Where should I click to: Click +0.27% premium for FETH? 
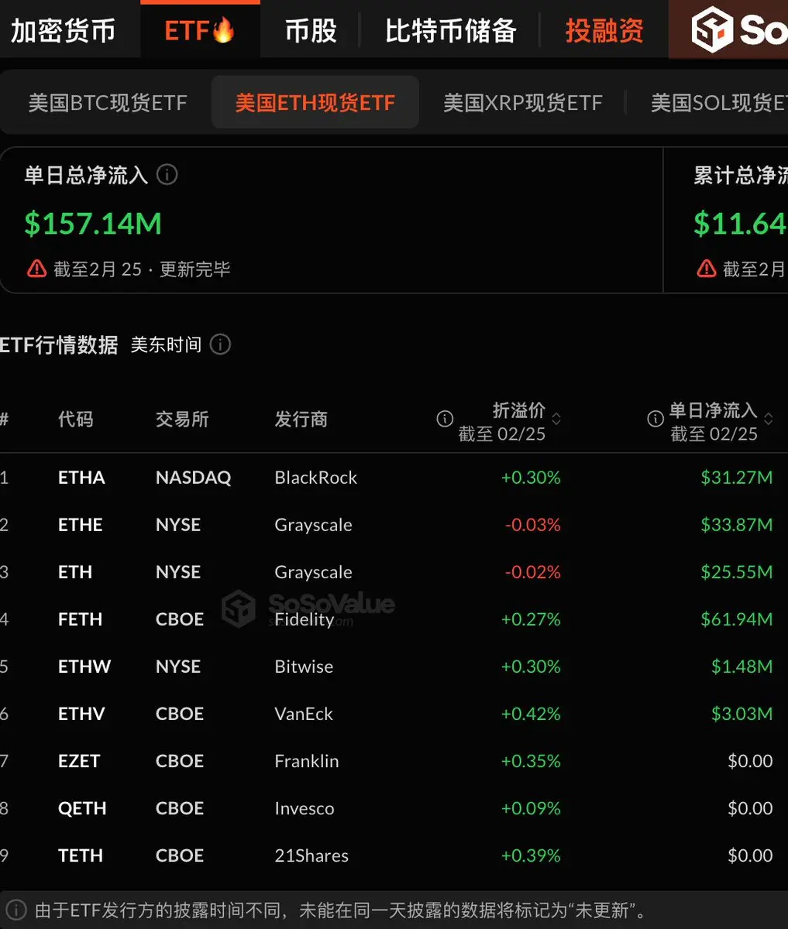tap(531, 619)
